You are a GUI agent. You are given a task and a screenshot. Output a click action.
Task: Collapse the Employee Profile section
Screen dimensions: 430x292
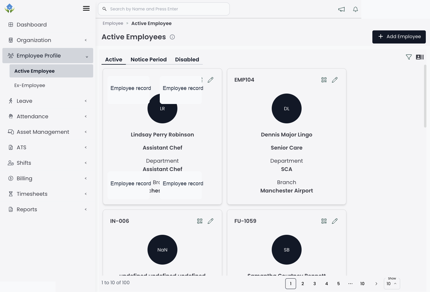tap(48, 56)
